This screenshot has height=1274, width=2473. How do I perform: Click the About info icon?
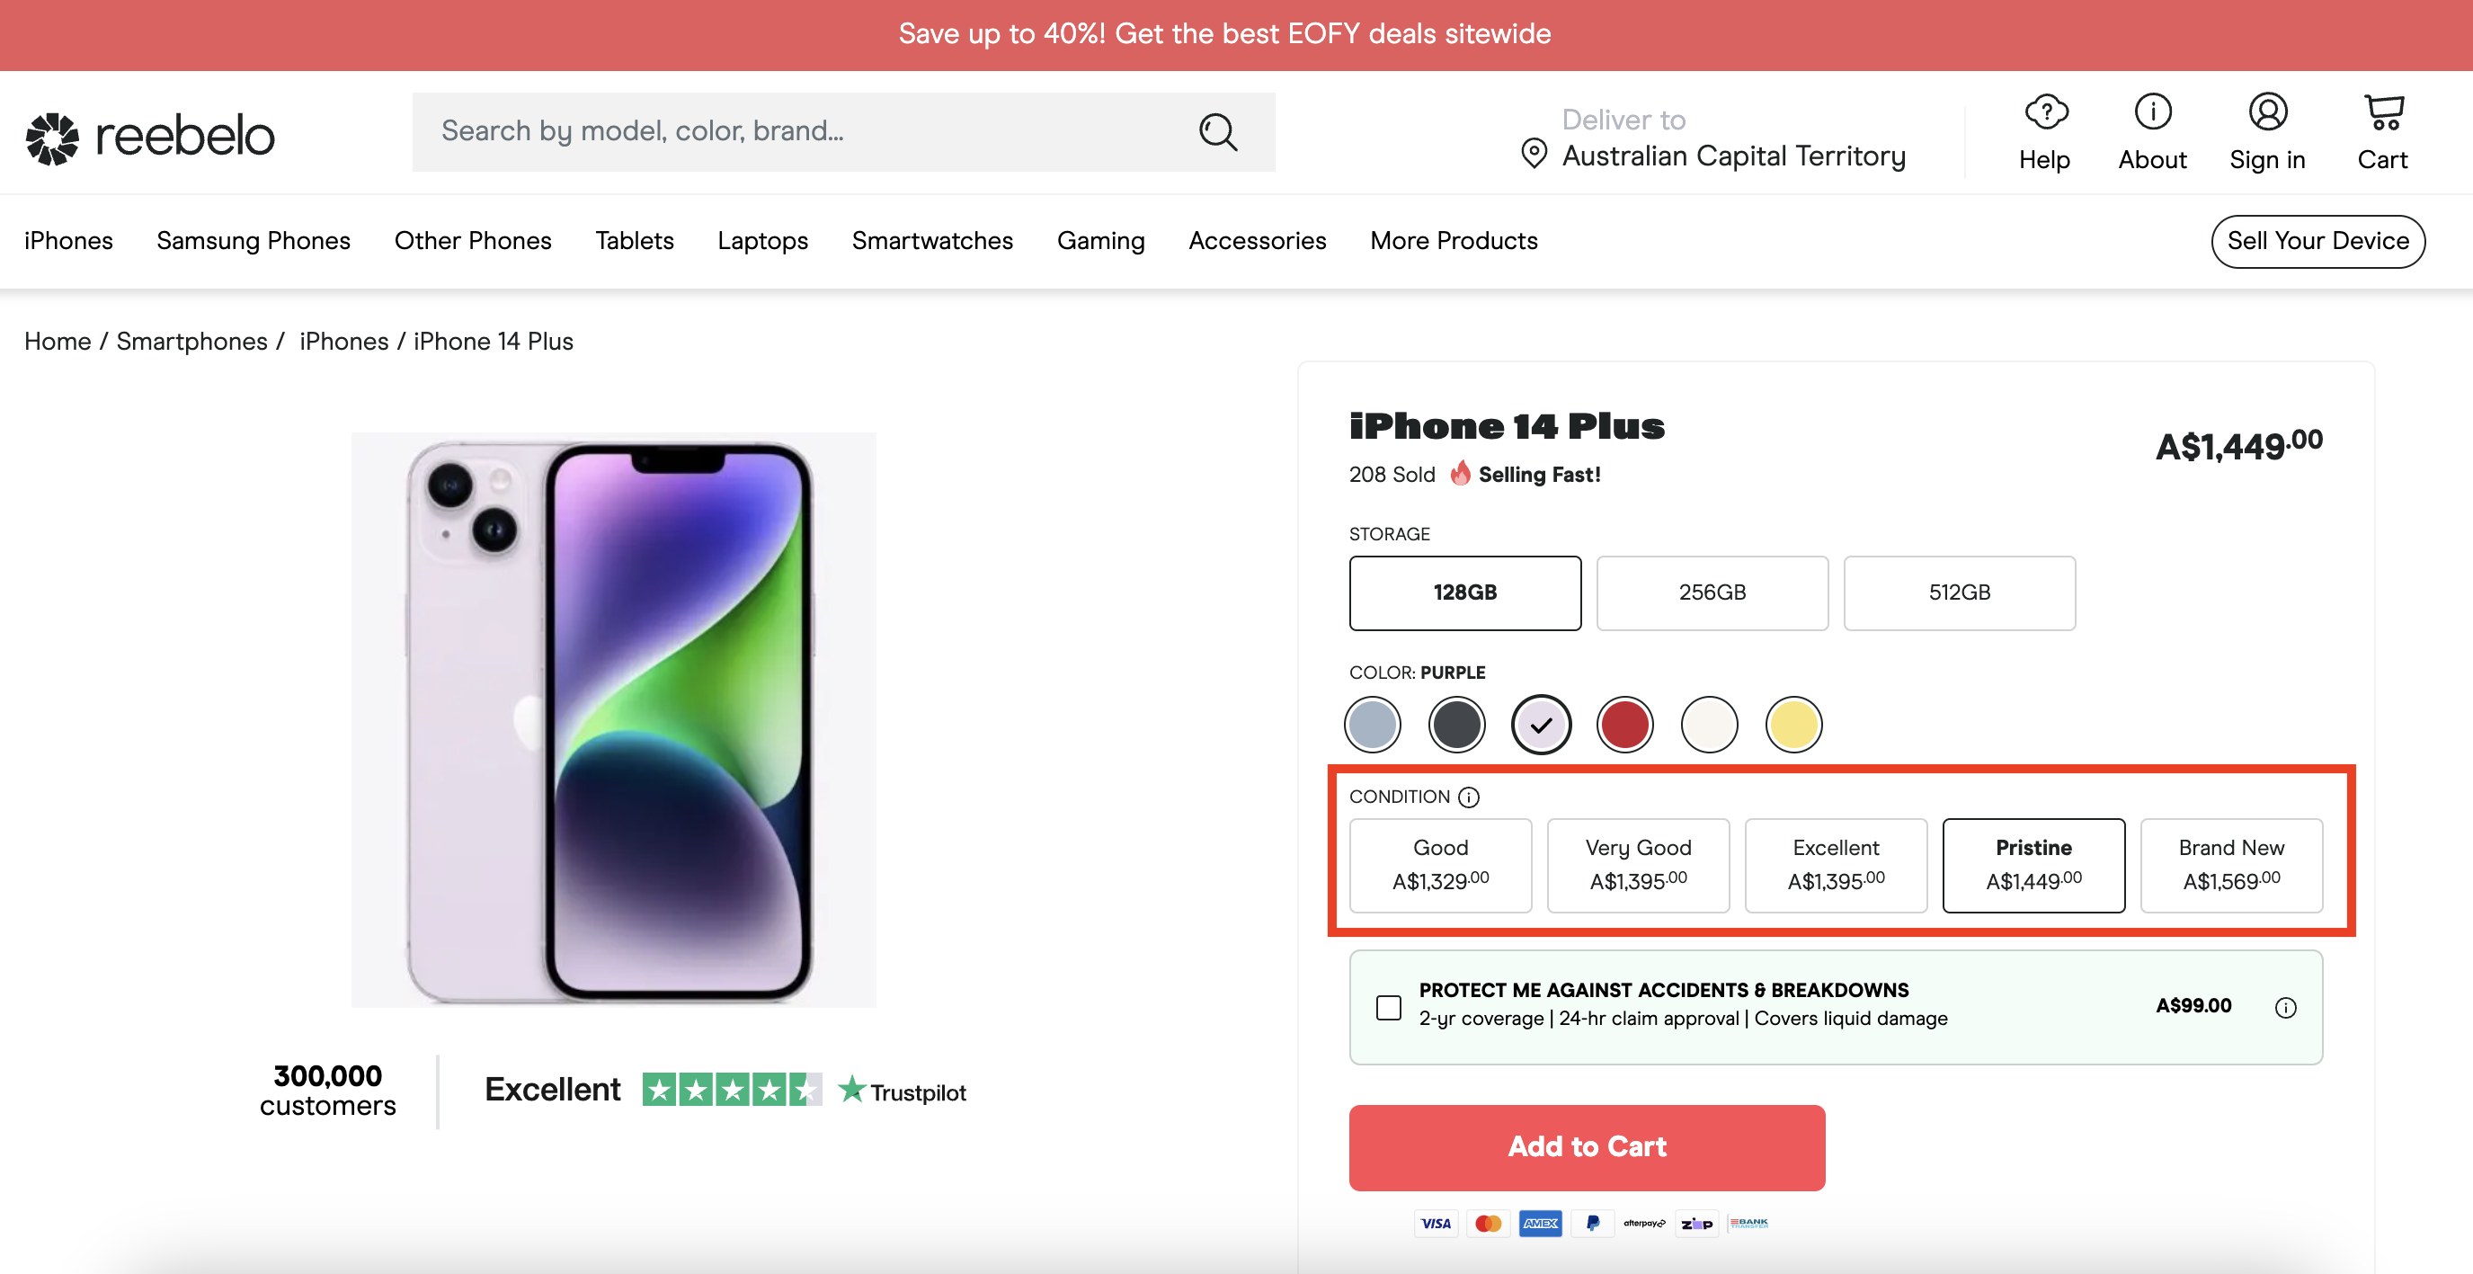click(2152, 112)
